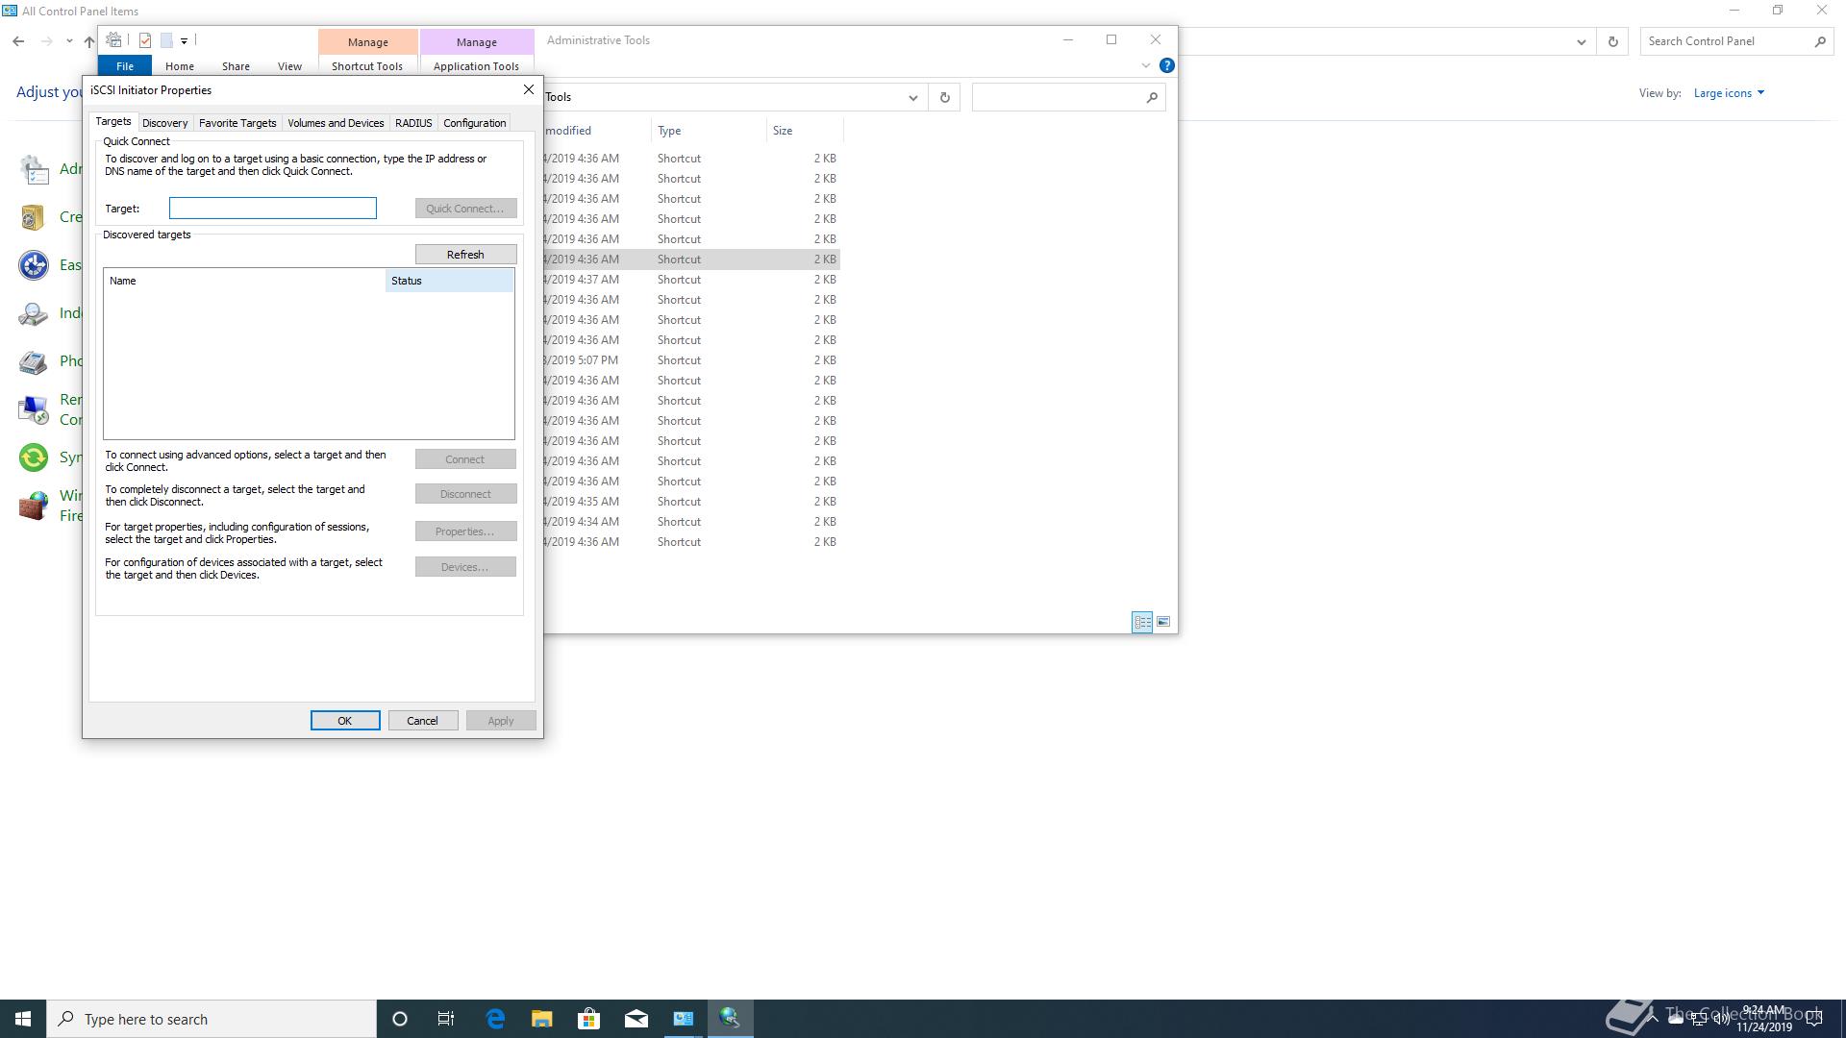This screenshot has width=1846, height=1038.
Task: Select the shortcut row modified 4:35 AM
Action: pyautogui.click(x=691, y=502)
